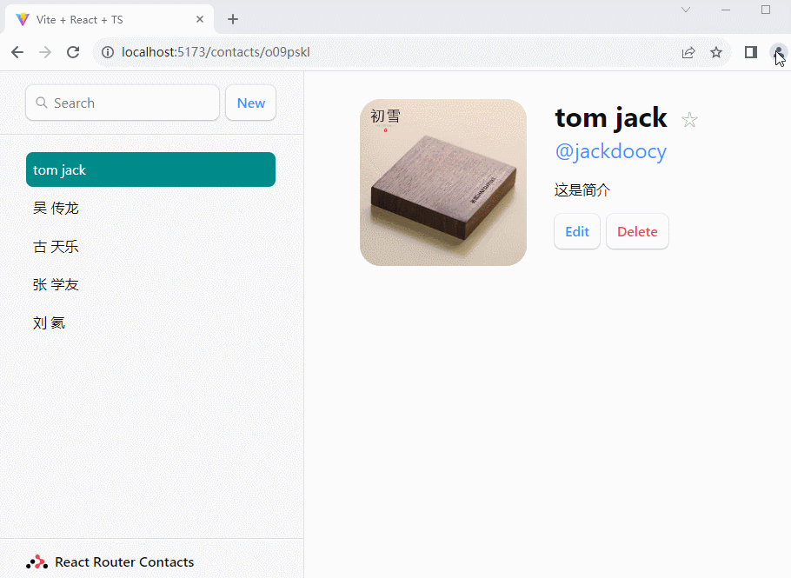Click the site information icon before URL
791x578 pixels.
pyautogui.click(x=108, y=52)
